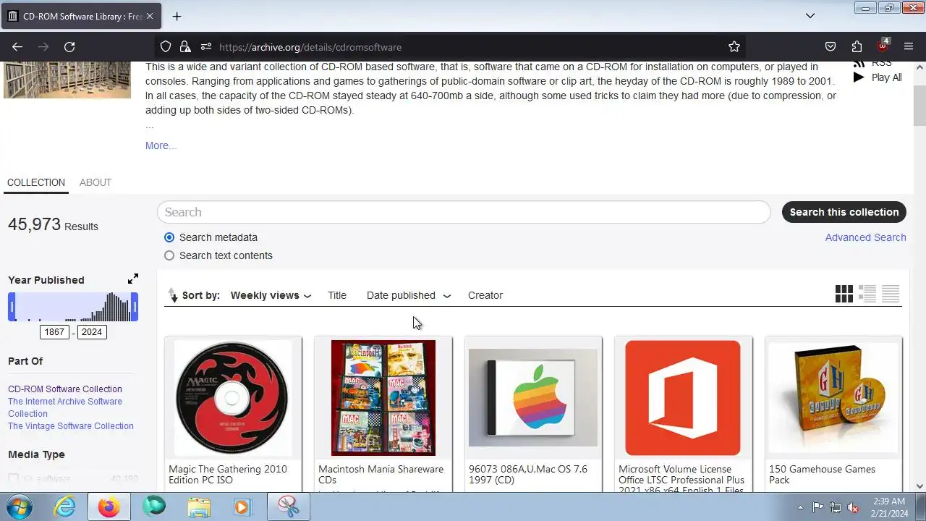Click the padlock site security icon
Viewport: 926px width, 521px height.
click(x=185, y=46)
